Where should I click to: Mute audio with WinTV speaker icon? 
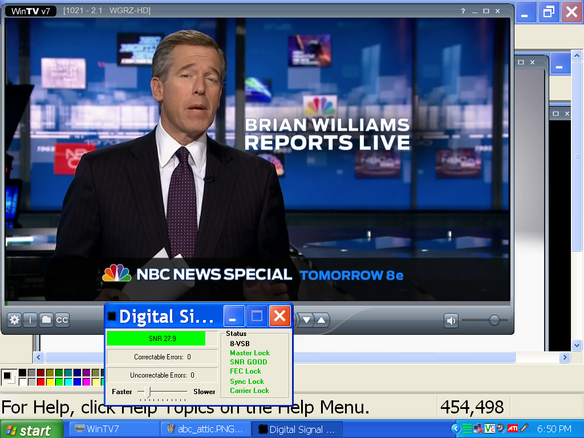(451, 321)
